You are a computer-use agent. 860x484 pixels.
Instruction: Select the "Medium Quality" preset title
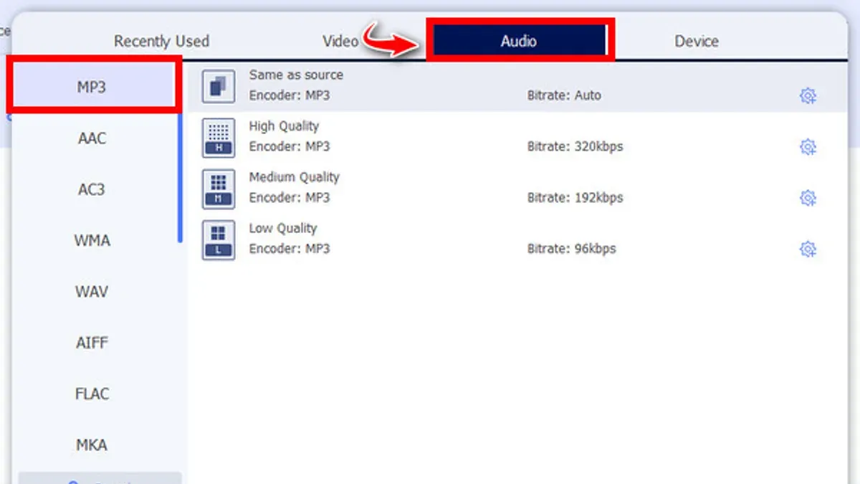[294, 177]
